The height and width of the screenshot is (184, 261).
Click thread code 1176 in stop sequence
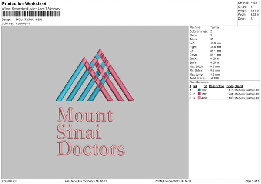click(x=230, y=90)
